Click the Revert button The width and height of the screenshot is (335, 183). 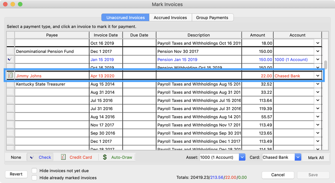pyautogui.click(x=16, y=174)
